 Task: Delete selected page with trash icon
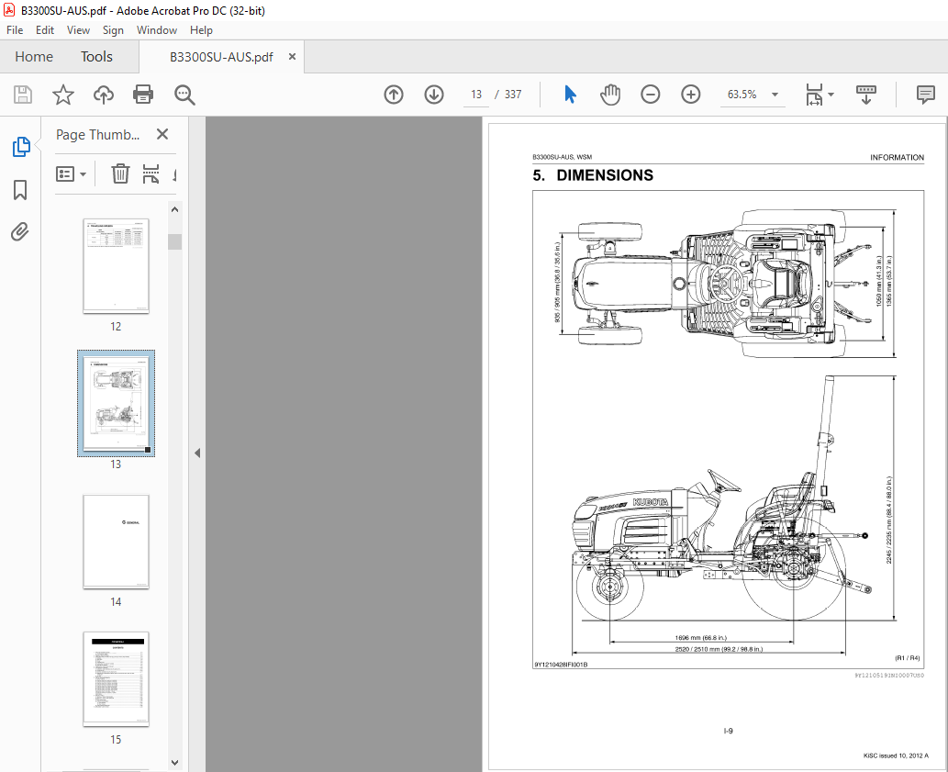pyautogui.click(x=120, y=174)
